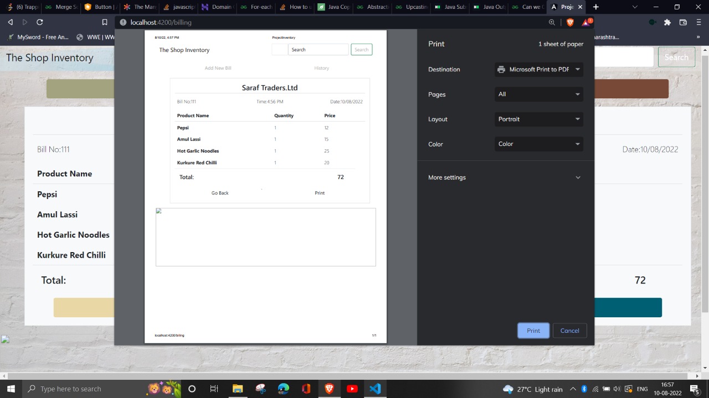Open the Brave Shields lion icon
709x398 pixels.
point(570,22)
